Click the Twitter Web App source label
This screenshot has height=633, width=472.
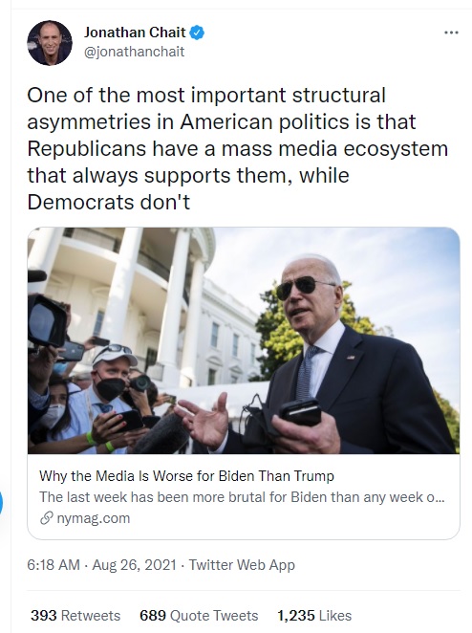coord(242,564)
